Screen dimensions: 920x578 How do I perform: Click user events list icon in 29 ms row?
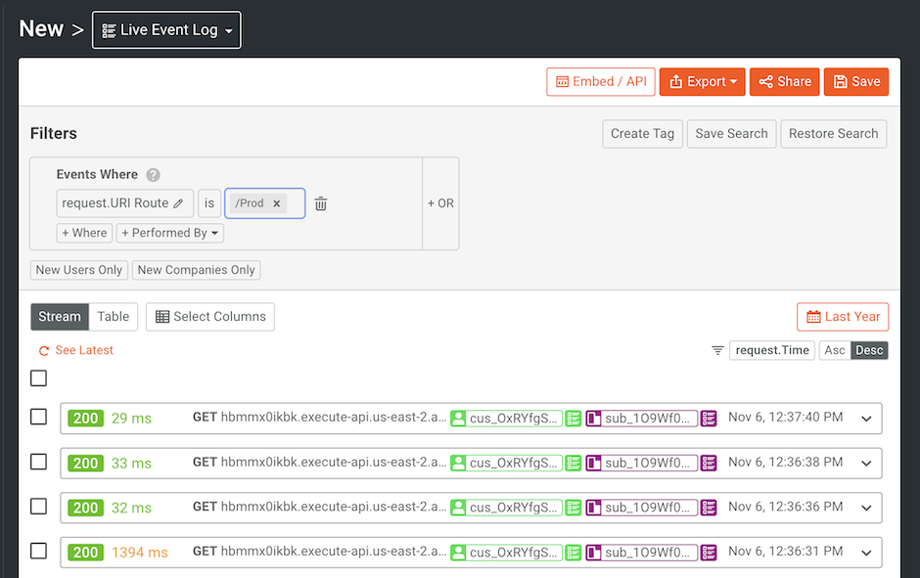(574, 419)
